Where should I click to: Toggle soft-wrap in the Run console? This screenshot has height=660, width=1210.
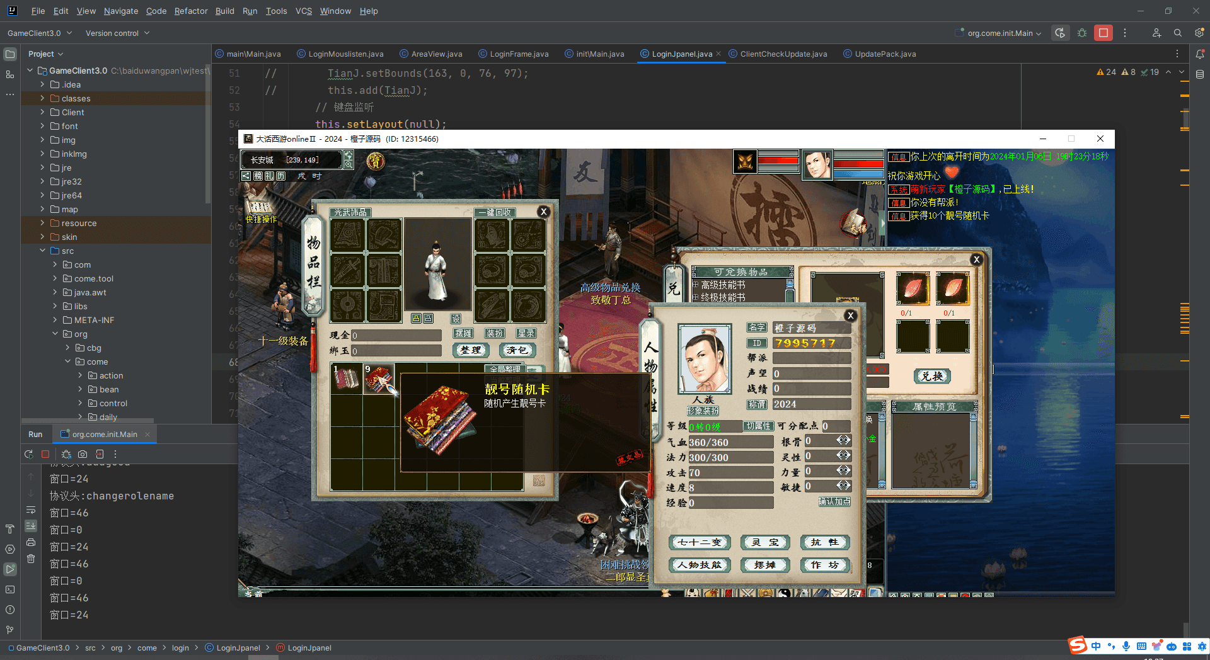[x=31, y=509]
